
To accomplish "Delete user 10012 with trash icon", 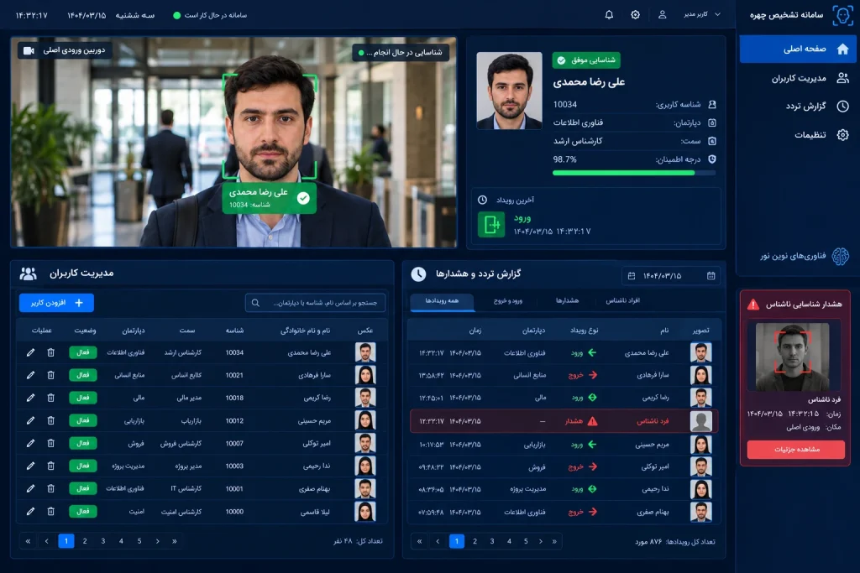I will coord(50,420).
